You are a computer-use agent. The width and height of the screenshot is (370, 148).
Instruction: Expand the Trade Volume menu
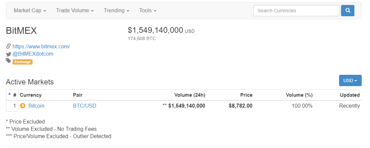pos(75,11)
